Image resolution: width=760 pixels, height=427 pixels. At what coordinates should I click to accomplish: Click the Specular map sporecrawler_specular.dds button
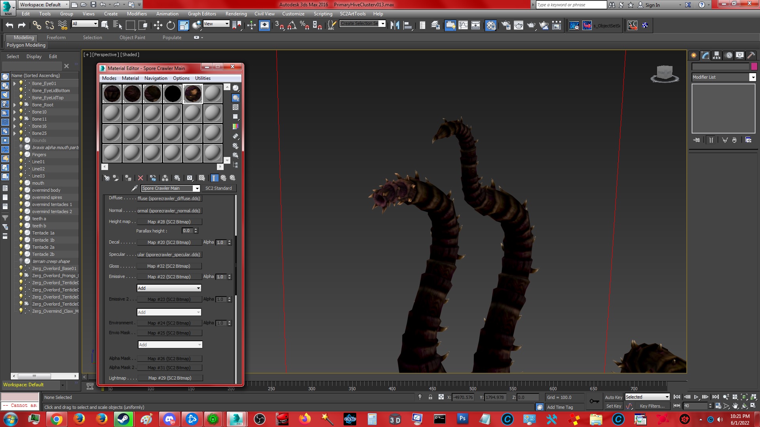(x=169, y=255)
